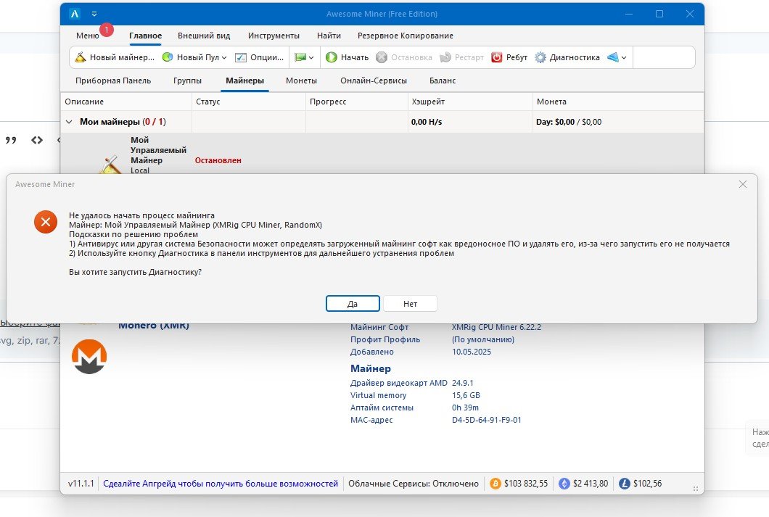The image size is (769, 517).
Task: Confirm diagnostics with the Да button
Action: tap(353, 304)
